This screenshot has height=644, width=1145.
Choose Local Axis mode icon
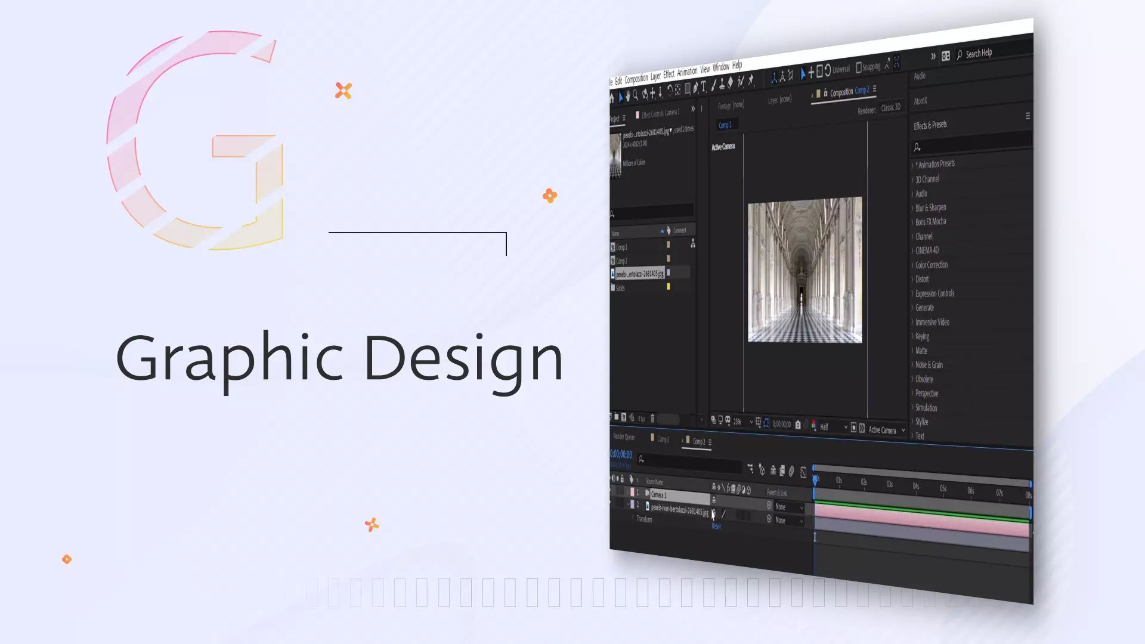pos(775,77)
